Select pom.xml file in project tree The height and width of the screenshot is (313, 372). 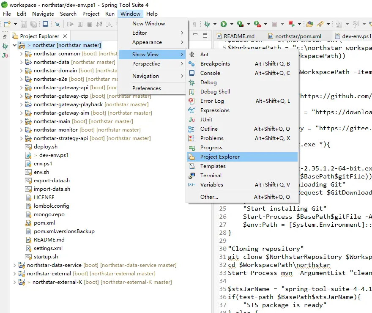(44, 223)
